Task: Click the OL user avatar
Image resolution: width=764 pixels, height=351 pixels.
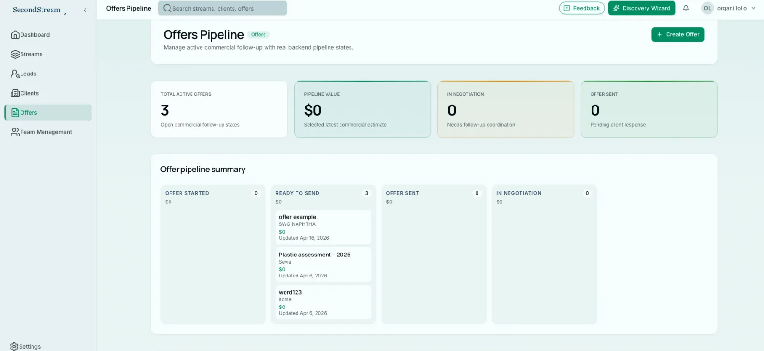Action: 707,8
